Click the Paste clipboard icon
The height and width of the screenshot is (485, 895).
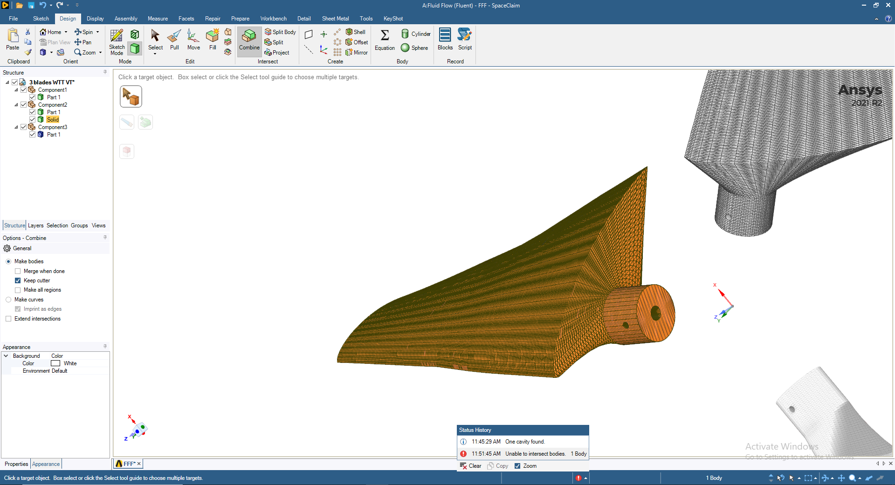(13, 39)
